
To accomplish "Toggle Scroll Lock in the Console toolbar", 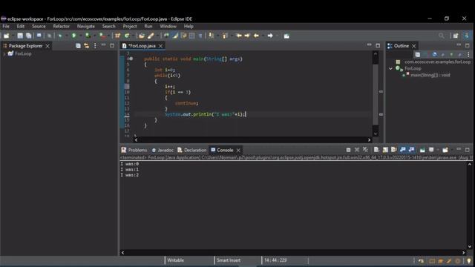I will (x=385, y=150).
